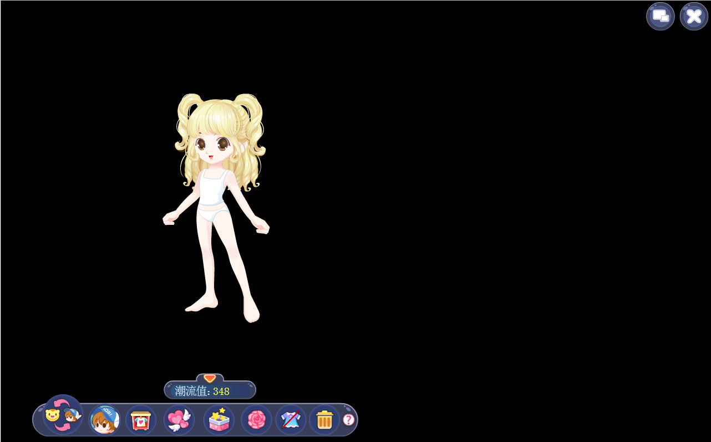Close the dress-up screen with X

pyautogui.click(x=694, y=16)
